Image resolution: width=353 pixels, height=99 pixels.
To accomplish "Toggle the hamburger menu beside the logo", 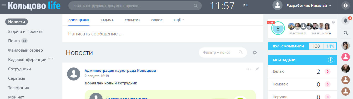I will click(x=4, y=5).
